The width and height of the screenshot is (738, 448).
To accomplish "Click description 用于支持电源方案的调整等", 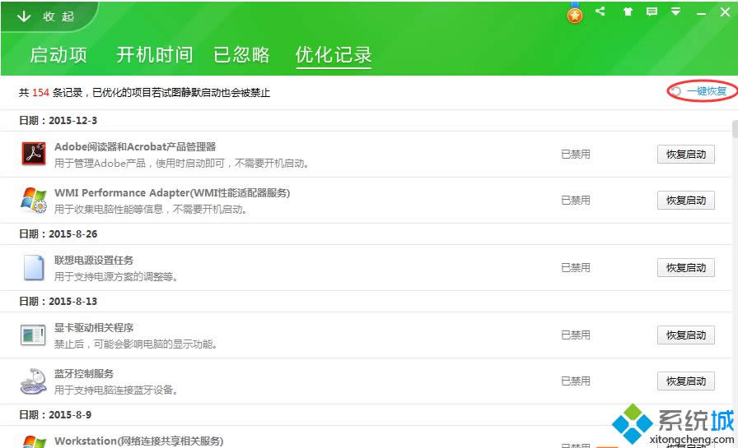I will tap(116, 276).
